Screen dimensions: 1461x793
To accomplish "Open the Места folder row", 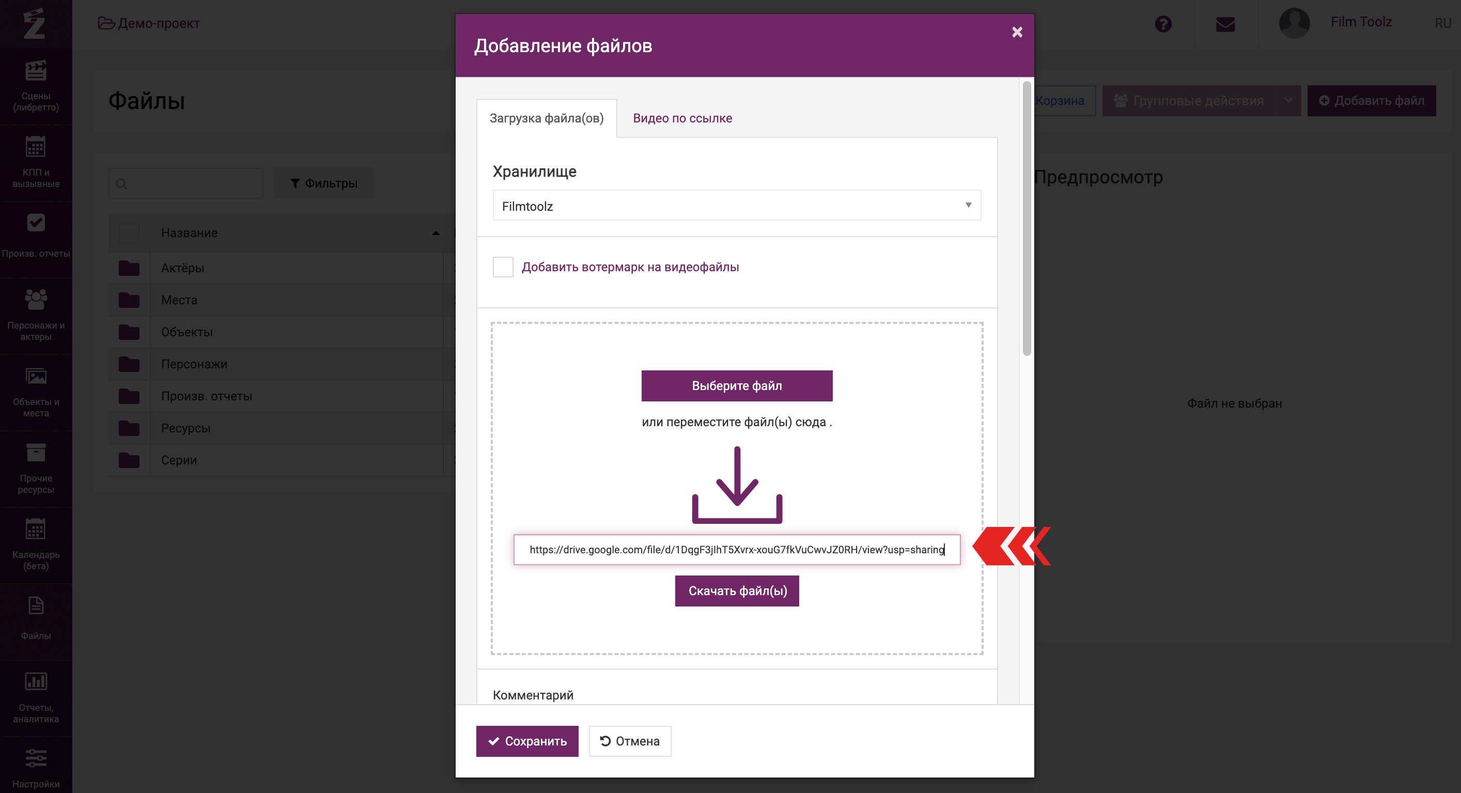I will pyautogui.click(x=282, y=300).
